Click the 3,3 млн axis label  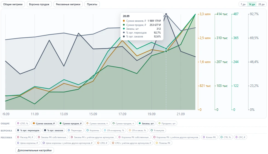point(205,14)
